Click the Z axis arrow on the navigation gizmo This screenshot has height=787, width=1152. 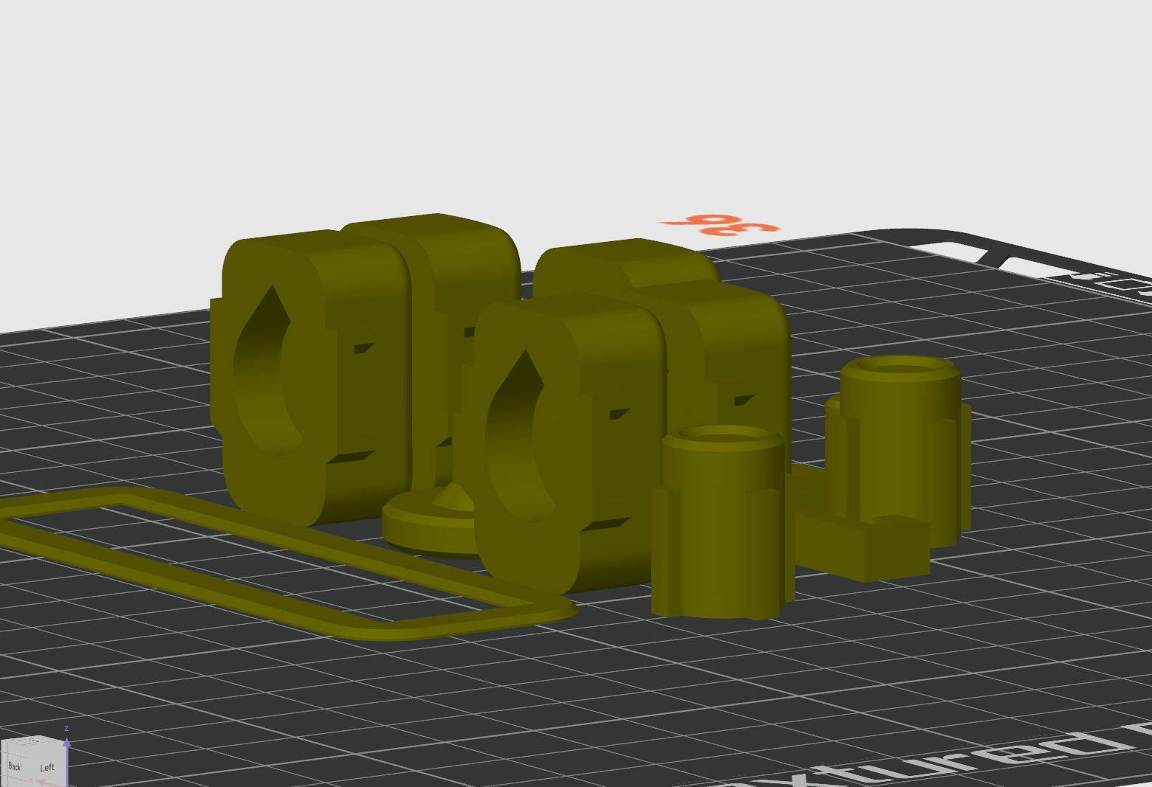67,744
